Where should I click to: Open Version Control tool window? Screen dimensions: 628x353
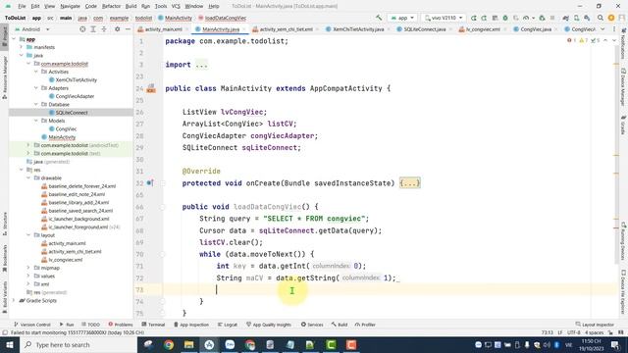(32, 325)
